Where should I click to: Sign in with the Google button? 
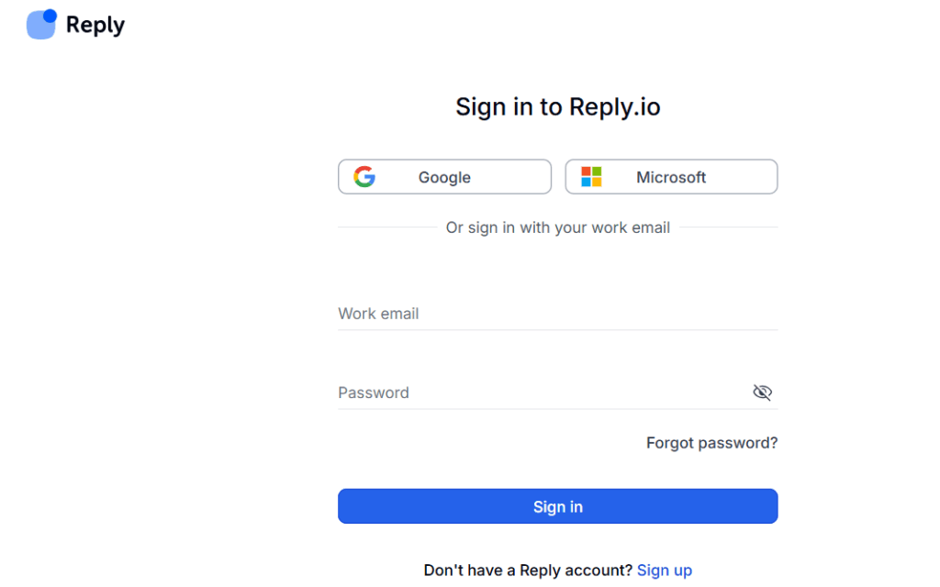[444, 177]
